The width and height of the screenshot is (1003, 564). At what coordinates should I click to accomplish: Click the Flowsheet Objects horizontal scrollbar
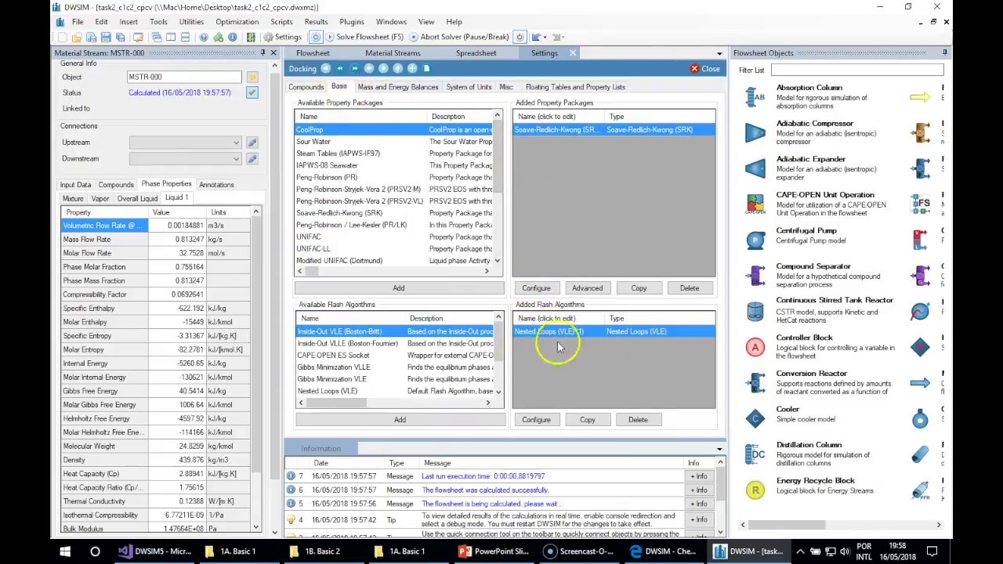point(840,525)
